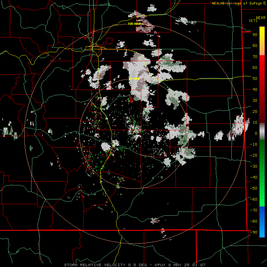Pick the blue segment of the color bar

coord(262,222)
